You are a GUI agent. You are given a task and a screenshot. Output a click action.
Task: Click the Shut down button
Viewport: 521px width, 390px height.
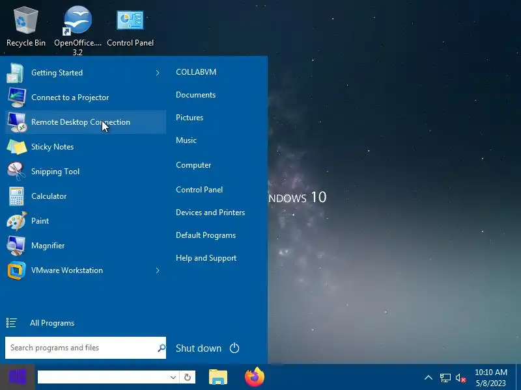click(199, 348)
